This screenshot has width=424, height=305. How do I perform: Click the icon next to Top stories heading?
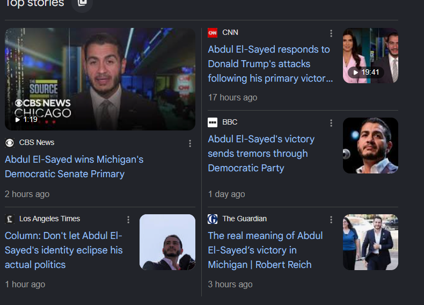click(82, 3)
